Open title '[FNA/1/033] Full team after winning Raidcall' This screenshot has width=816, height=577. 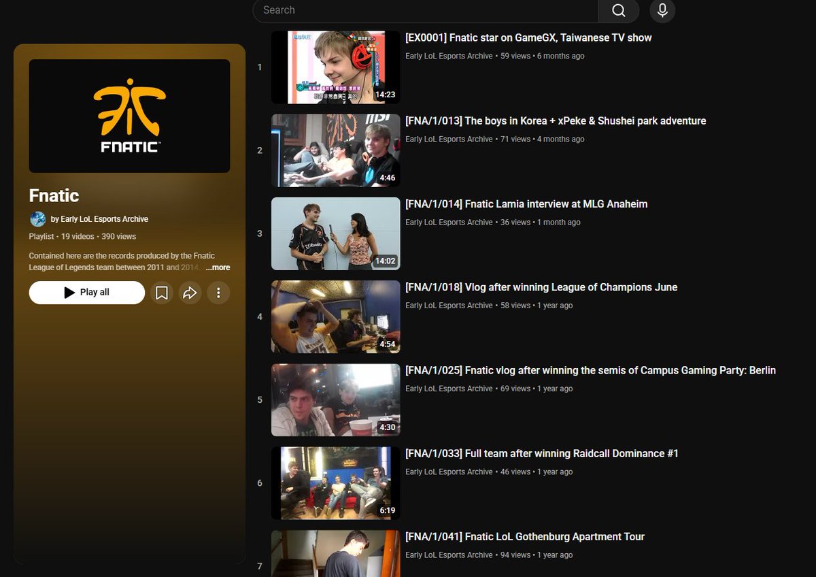coord(542,454)
